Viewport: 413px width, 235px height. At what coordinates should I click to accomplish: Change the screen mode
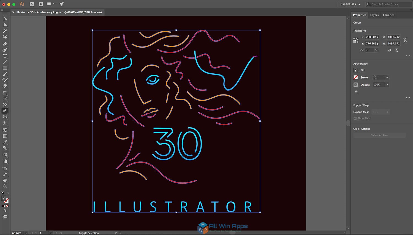coord(5,217)
